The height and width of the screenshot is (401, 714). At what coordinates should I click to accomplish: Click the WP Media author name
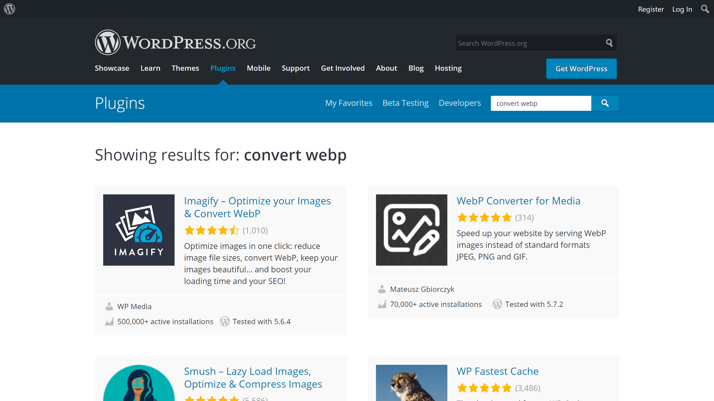click(134, 306)
